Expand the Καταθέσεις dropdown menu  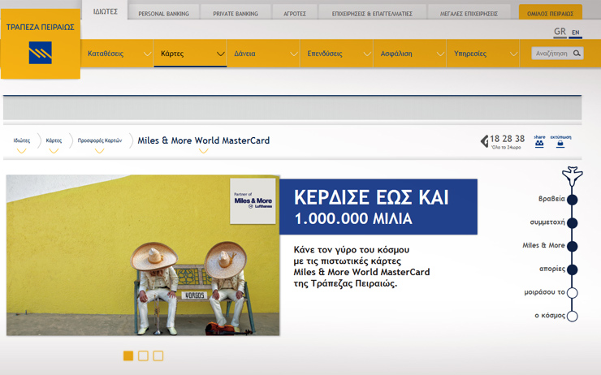tap(147, 54)
